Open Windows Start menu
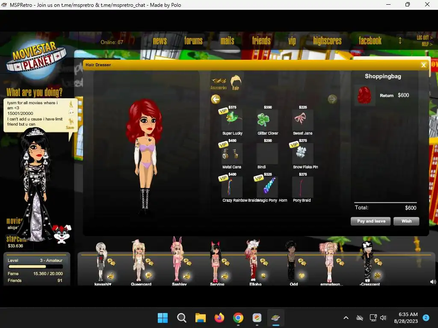 [163, 318]
